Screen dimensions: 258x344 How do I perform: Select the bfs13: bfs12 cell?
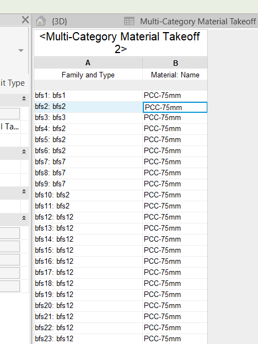[88, 228]
